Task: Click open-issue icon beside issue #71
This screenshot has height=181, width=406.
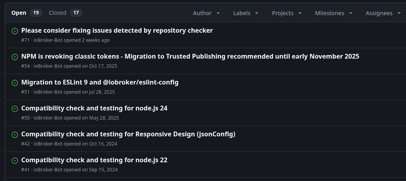Action: click(15, 31)
